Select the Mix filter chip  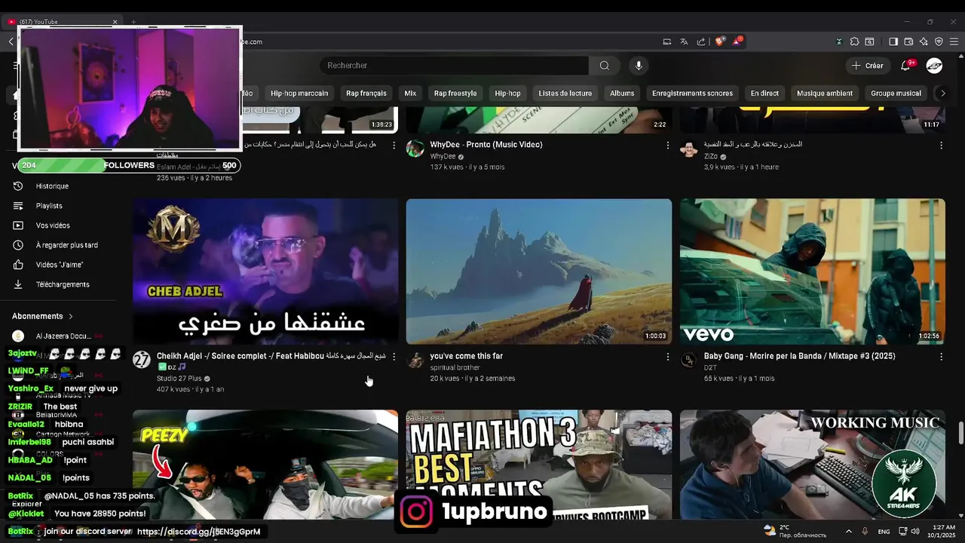pos(410,94)
